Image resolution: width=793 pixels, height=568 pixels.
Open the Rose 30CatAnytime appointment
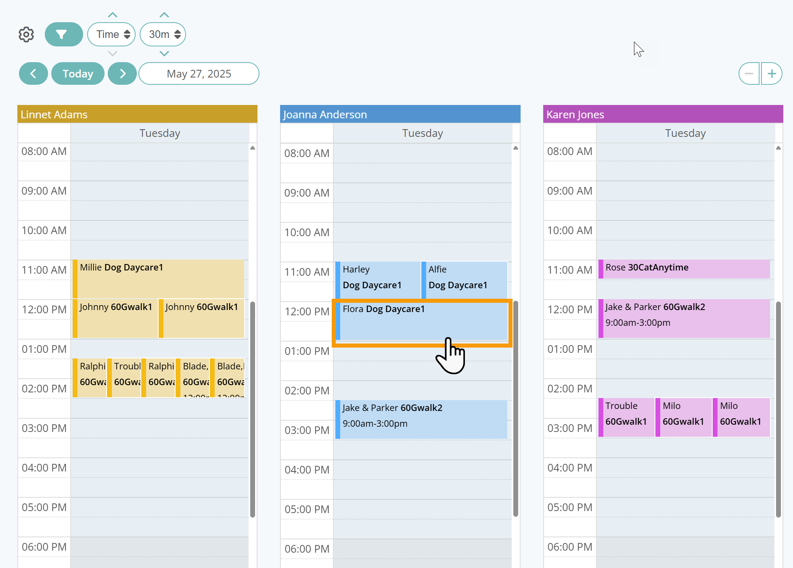pyautogui.click(x=684, y=269)
